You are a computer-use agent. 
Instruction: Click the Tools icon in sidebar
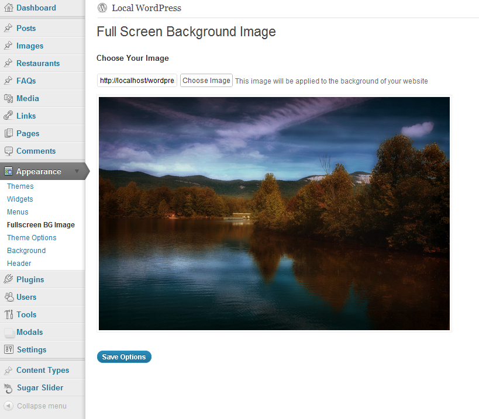(8, 314)
